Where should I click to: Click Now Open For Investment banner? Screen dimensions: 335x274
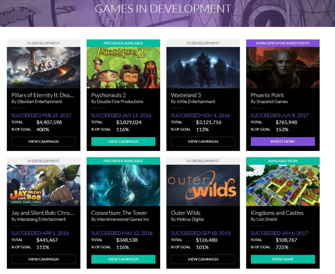click(x=283, y=43)
